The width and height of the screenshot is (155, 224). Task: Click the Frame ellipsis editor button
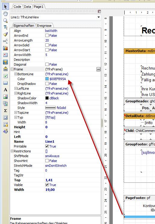point(99,69)
